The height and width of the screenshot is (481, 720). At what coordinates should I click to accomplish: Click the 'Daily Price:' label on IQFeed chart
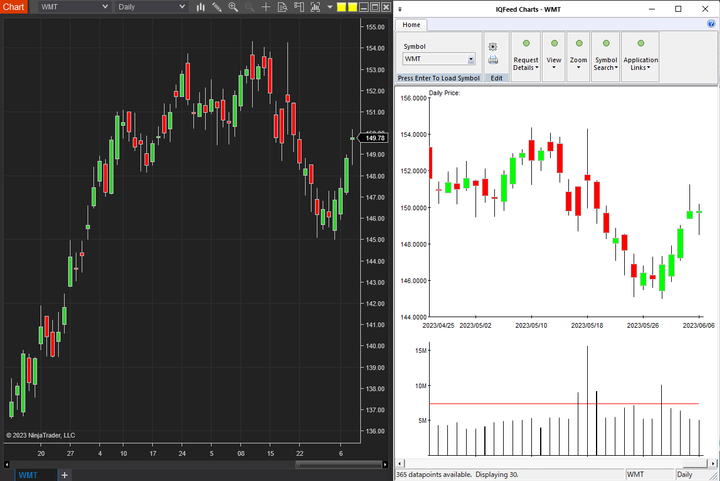(x=444, y=93)
